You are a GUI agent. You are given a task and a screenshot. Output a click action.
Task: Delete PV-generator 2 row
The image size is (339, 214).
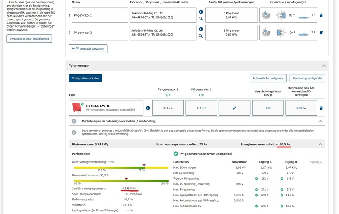(321, 33)
